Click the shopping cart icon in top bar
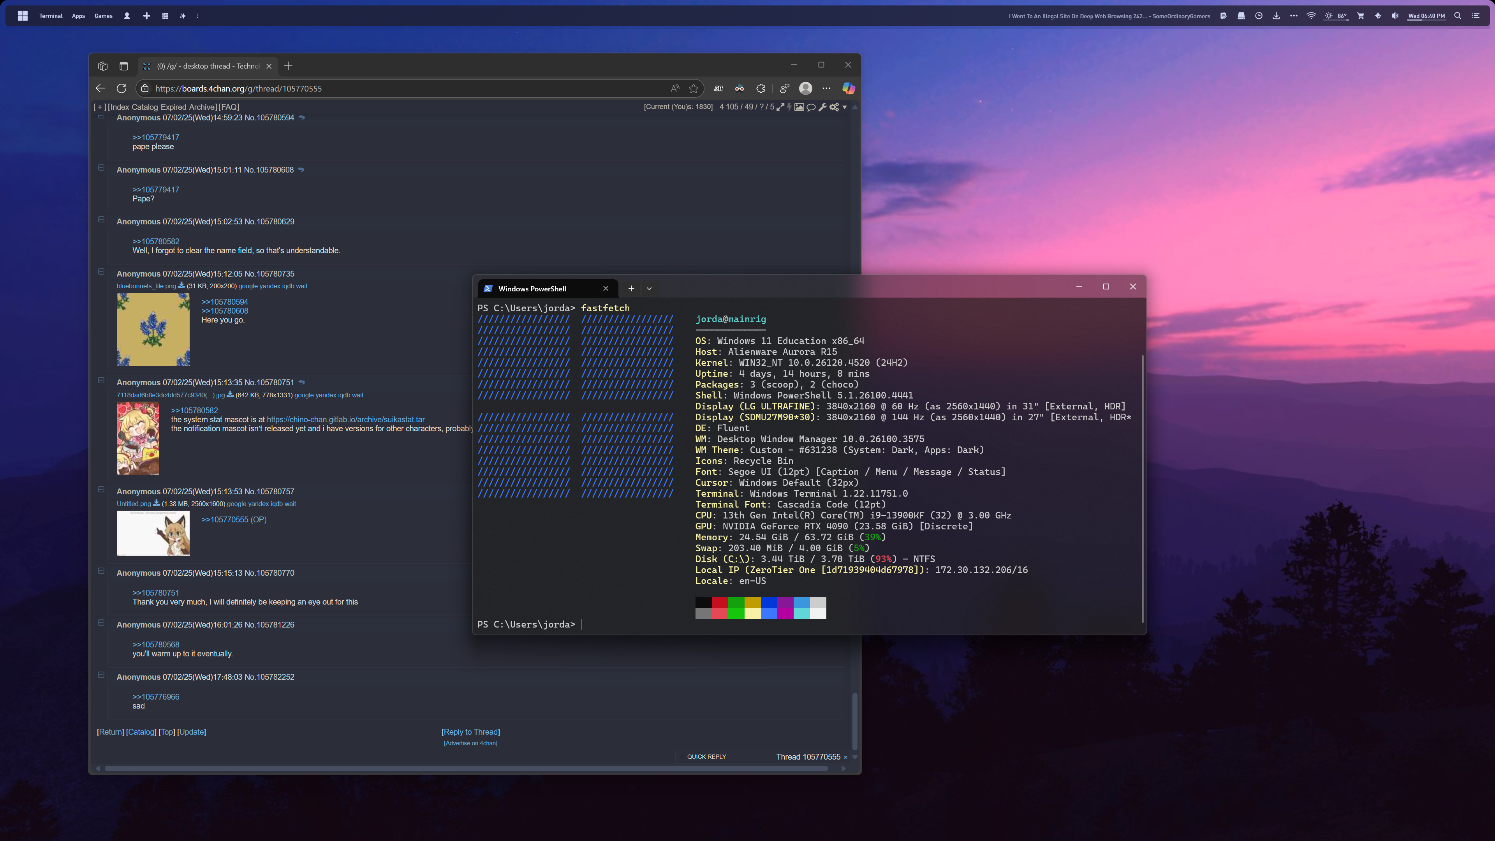 point(1360,16)
